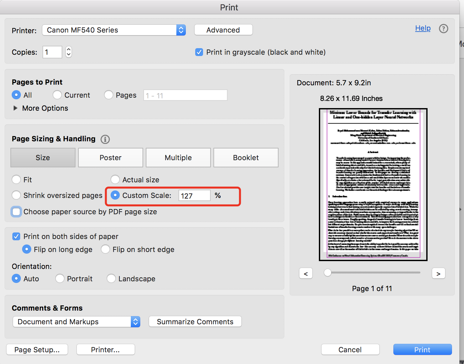This screenshot has width=464, height=364.
Task: Switch to the Poster tab
Action: 111,158
